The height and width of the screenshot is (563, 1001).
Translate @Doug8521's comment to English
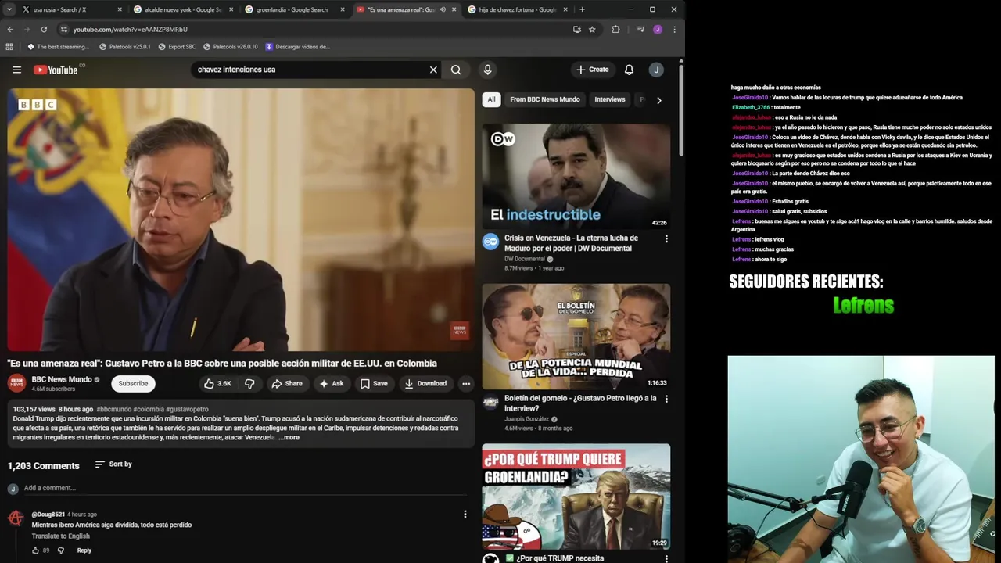click(60, 536)
